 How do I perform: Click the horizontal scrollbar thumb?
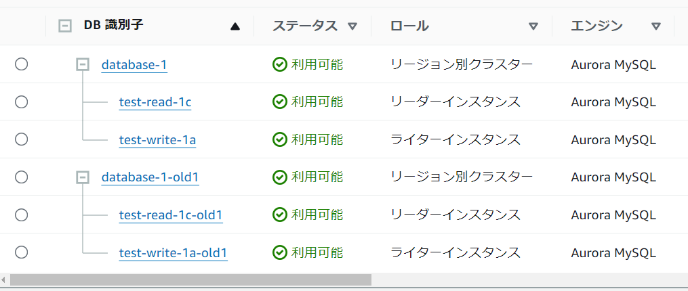190,279
